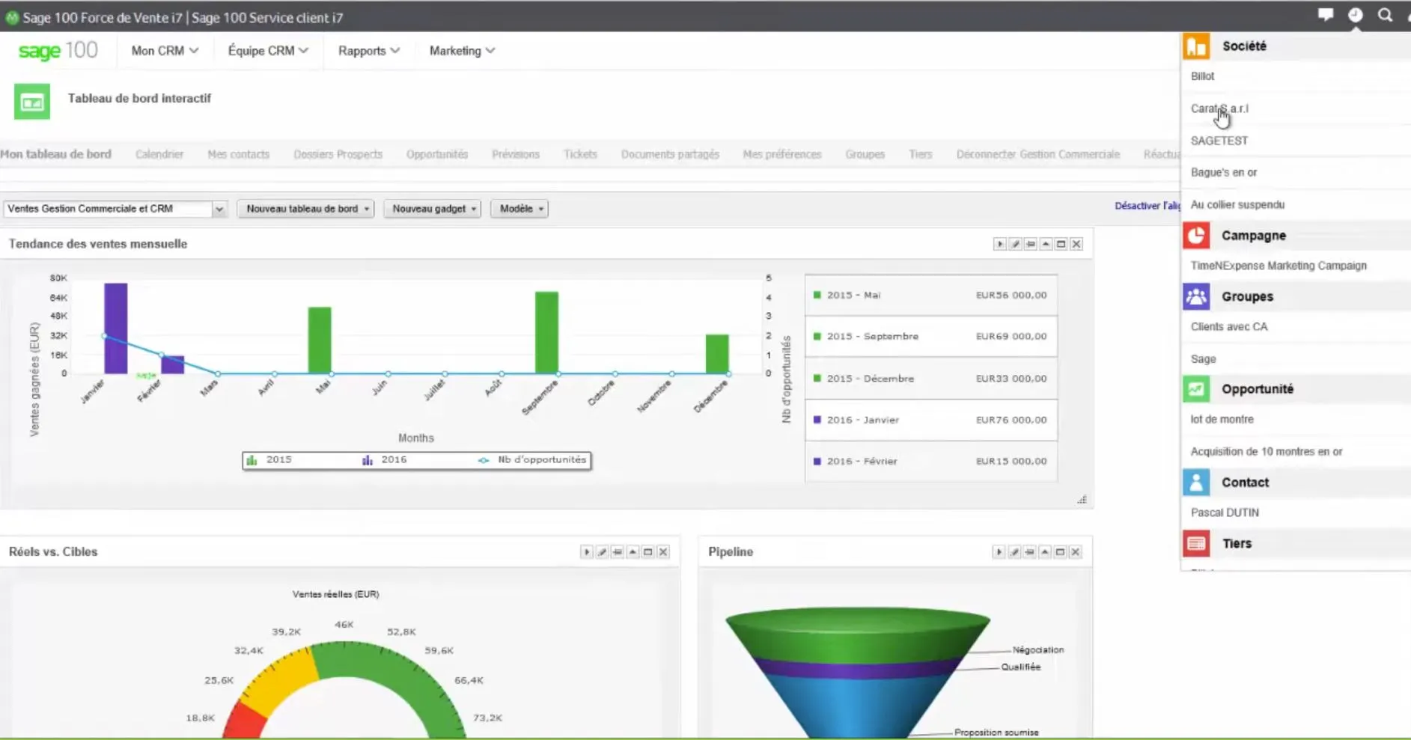
Task: Collapse the Réels vs. Cibles gadget
Action: click(633, 552)
